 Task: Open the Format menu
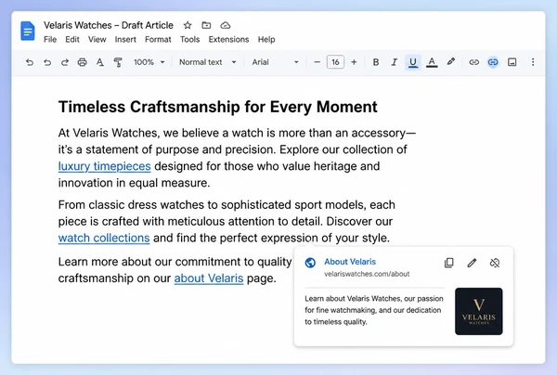point(158,39)
